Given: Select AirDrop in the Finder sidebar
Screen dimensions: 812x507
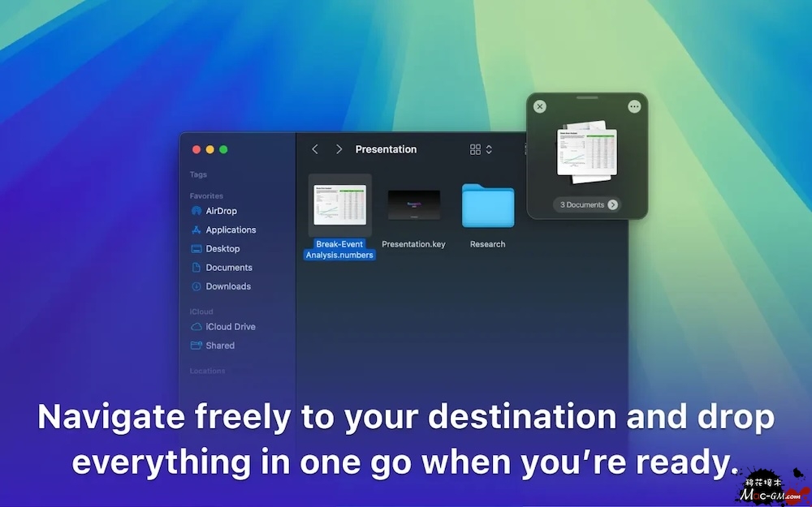Looking at the screenshot, I should (x=221, y=211).
